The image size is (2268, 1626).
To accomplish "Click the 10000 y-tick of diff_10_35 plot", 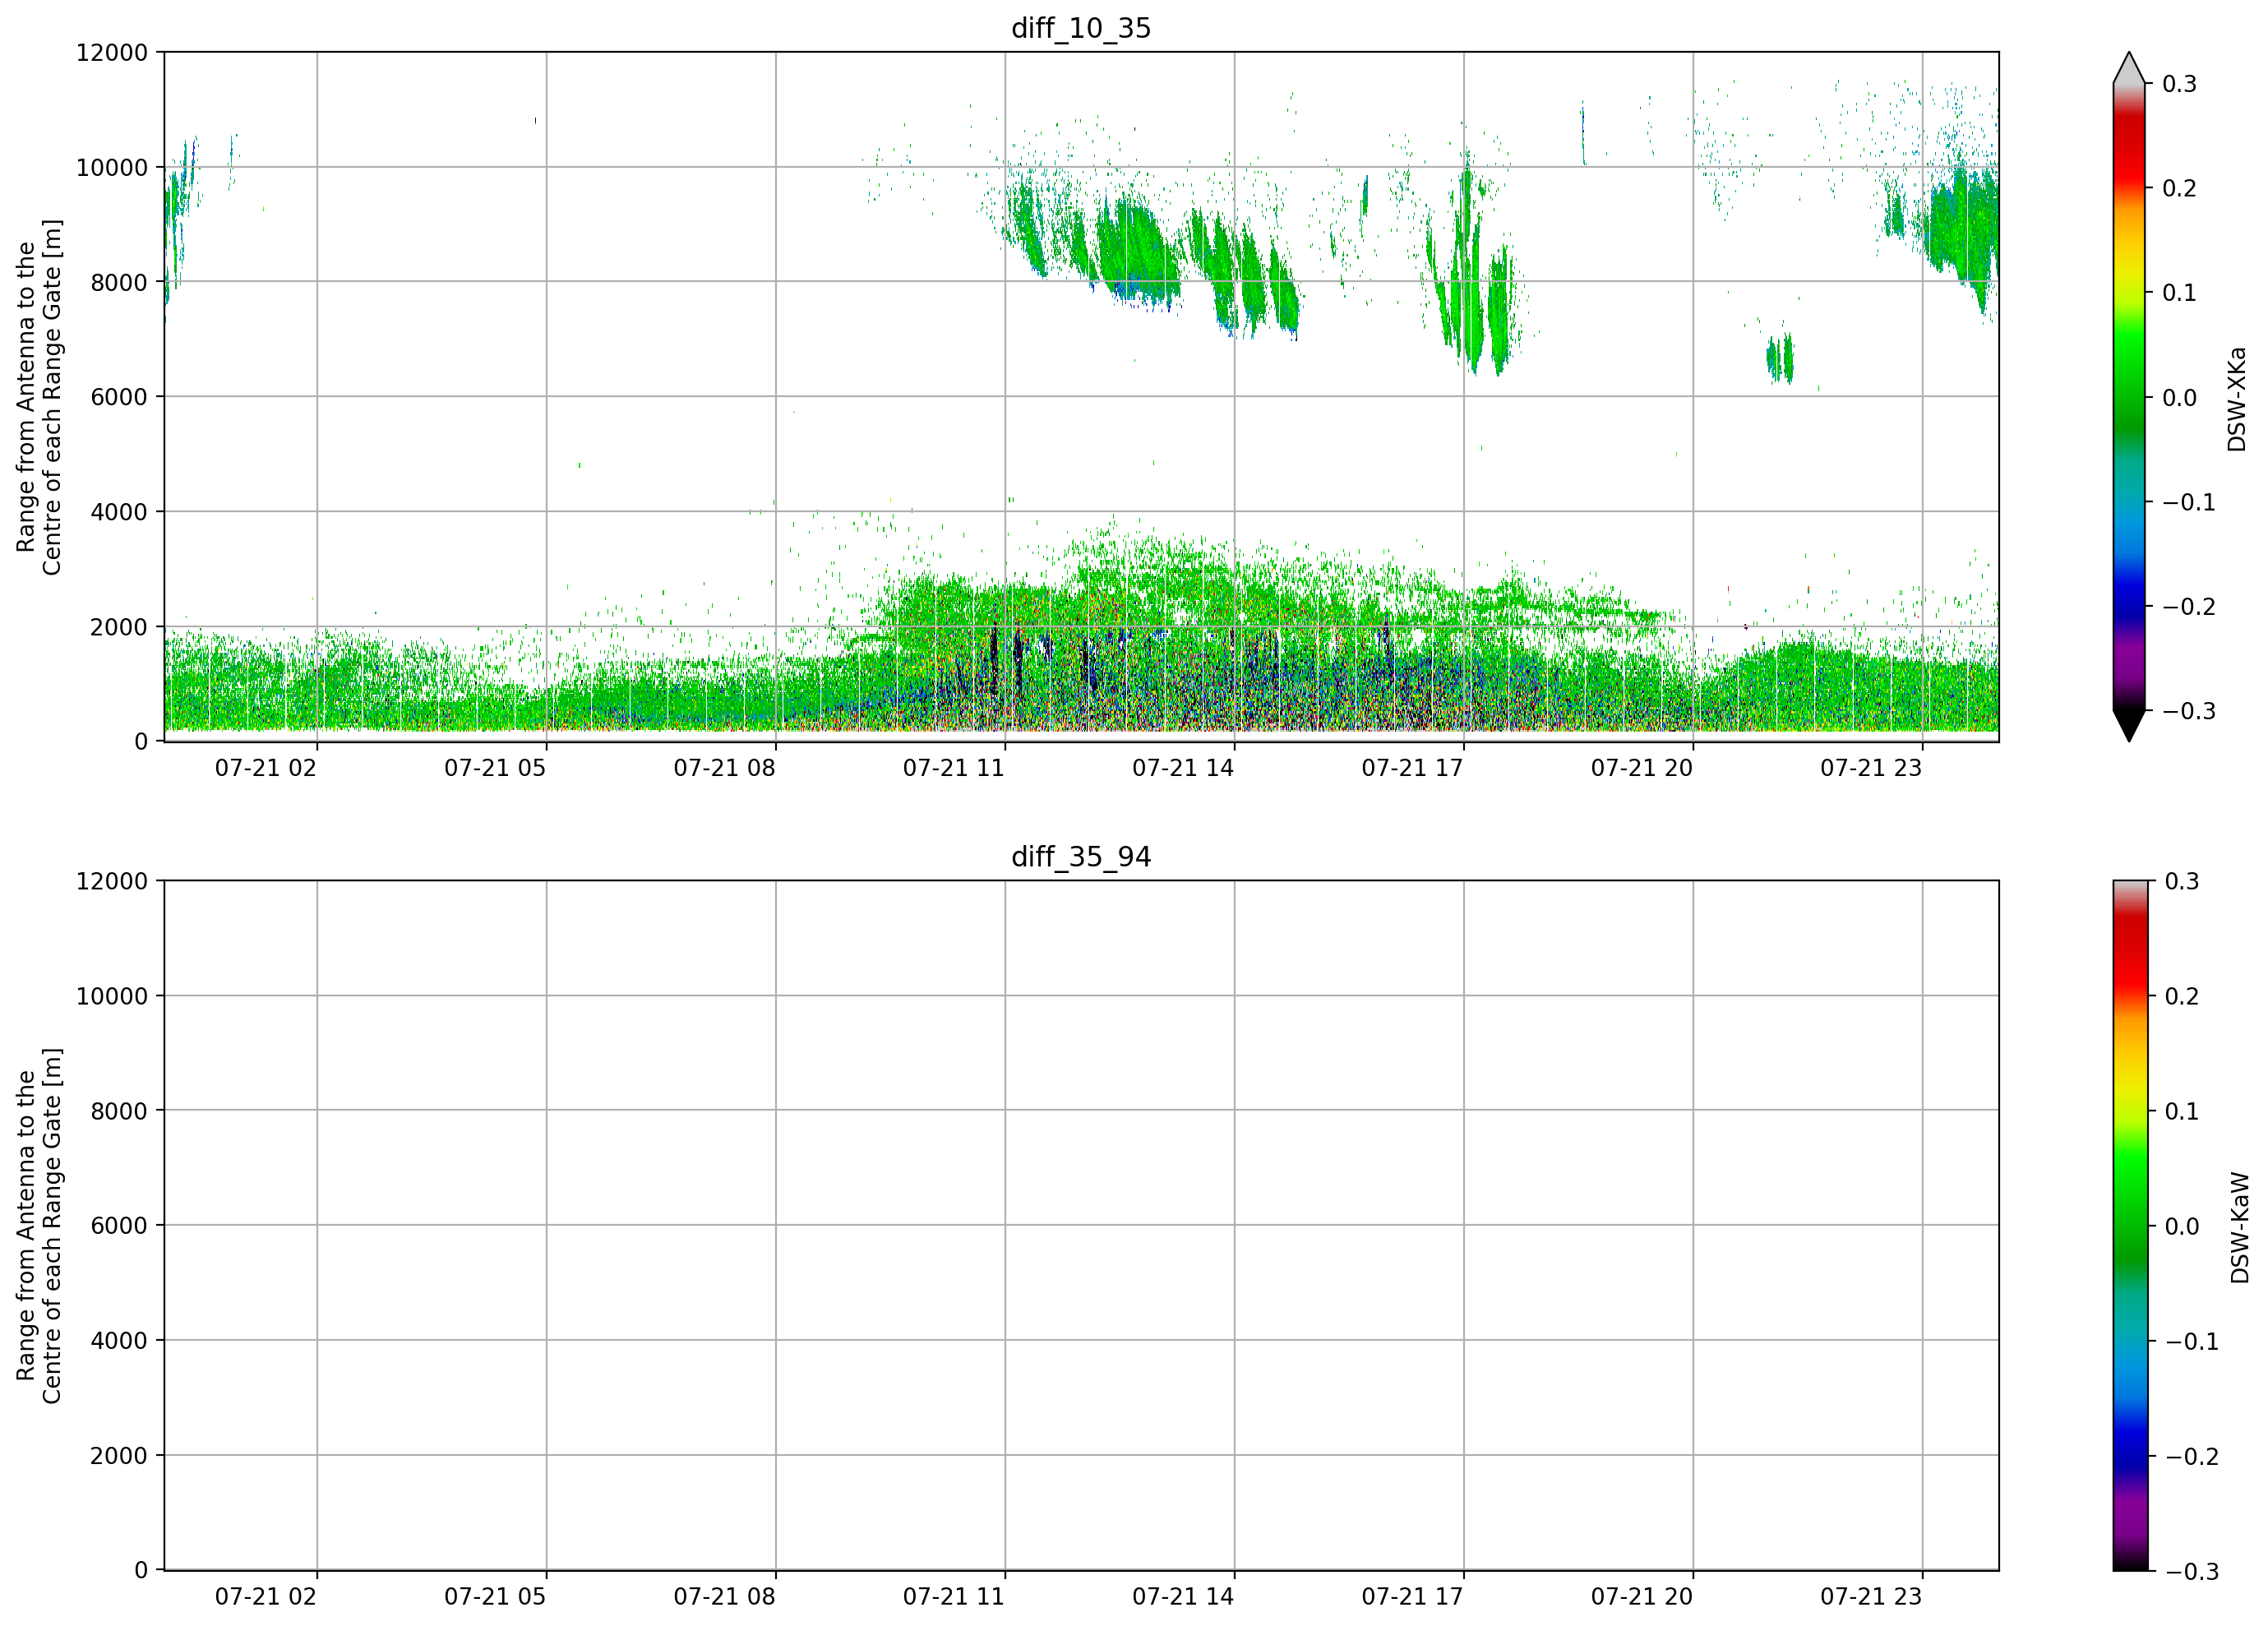I will [x=112, y=168].
